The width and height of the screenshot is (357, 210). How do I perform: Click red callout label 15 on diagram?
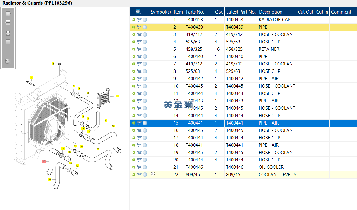pos(44,161)
